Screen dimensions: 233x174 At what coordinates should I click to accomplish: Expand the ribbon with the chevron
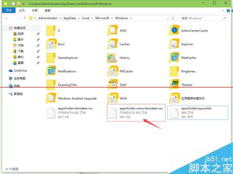pos(223,11)
